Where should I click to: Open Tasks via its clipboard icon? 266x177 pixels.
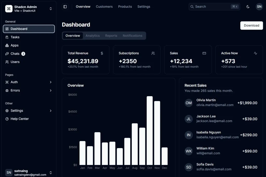[x=6, y=37]
